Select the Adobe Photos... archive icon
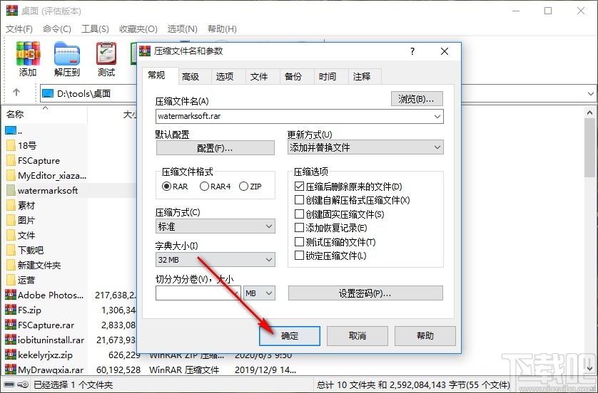This screenshot has width=598, height=393. 11,295
